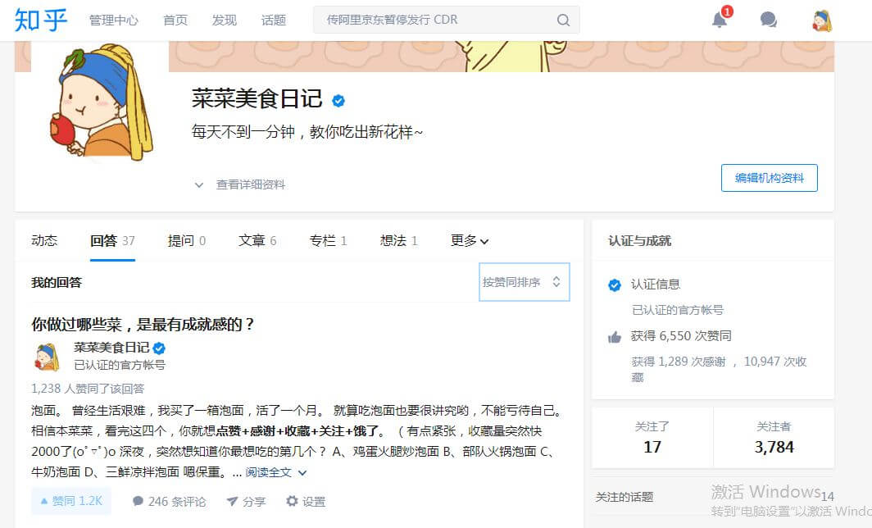Open the 按赞同排序 sort dropdown

pos(523,282)
